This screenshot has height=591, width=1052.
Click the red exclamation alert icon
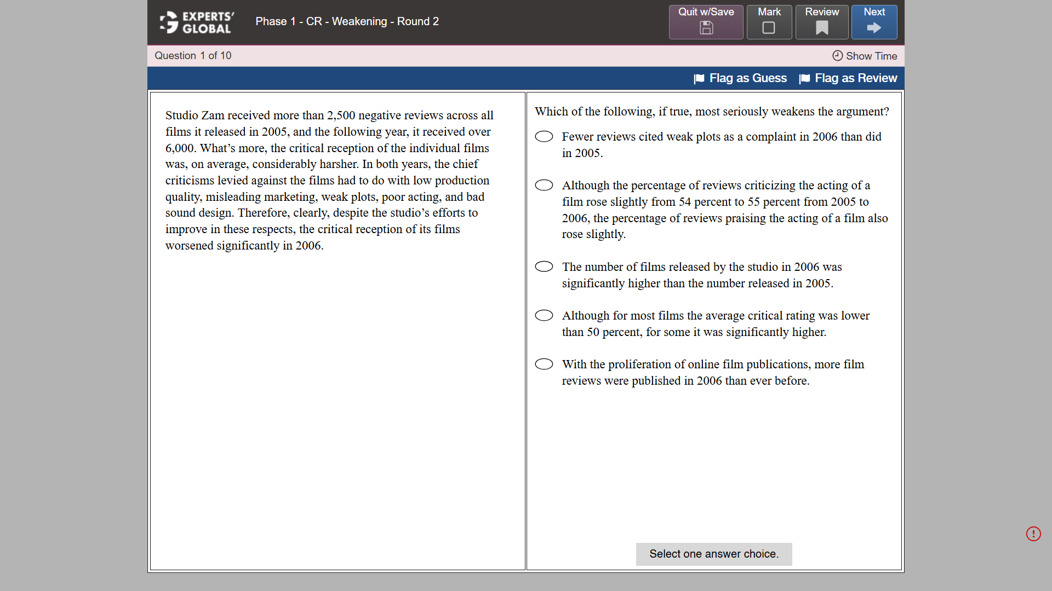(x=1033, y=534)
